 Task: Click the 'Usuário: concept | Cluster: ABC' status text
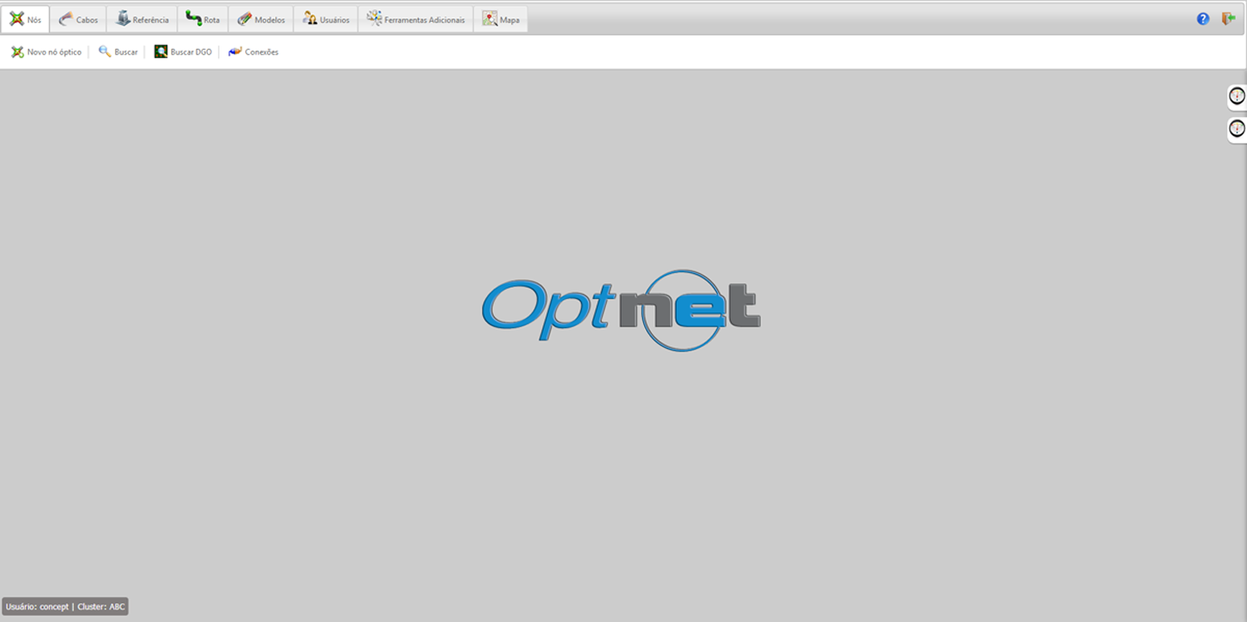click(x=66, y=606)
